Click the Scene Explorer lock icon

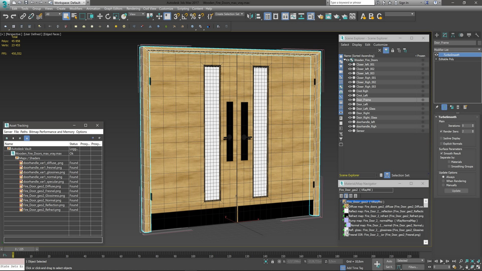pyautogui.click(x=393, y=50)
